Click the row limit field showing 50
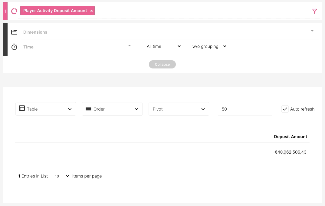 click(245, 109)
